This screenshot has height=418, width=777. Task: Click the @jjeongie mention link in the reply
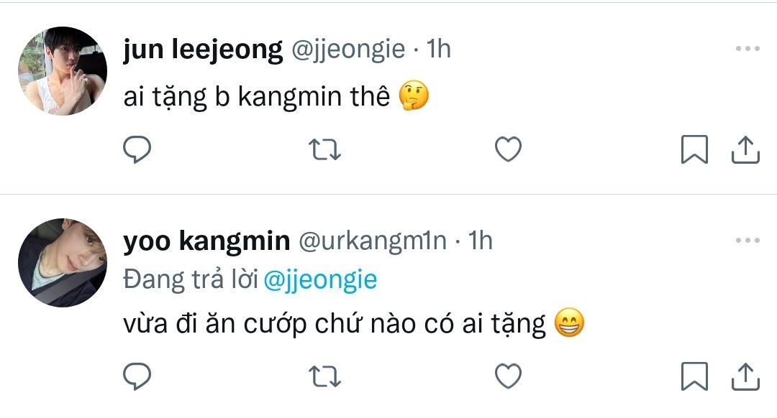[320, 279]
